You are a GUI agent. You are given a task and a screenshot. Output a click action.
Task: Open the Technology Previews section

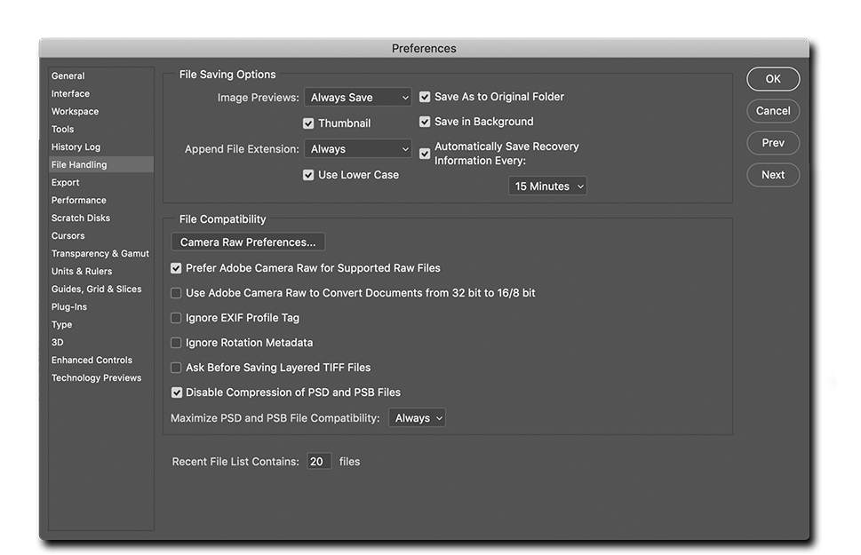[x=97, y=377]
